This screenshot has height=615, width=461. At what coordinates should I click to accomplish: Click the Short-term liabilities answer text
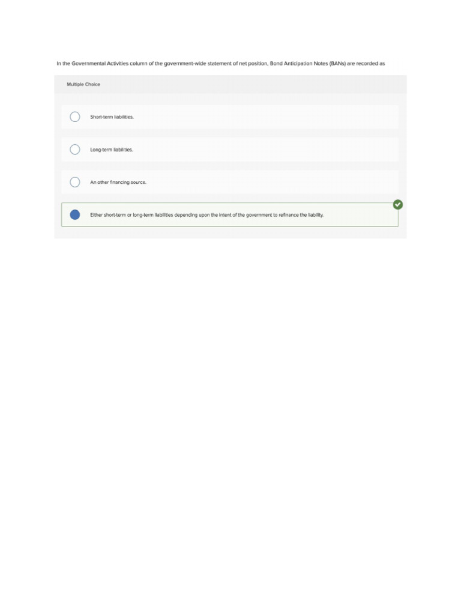[x=112, y=117]
